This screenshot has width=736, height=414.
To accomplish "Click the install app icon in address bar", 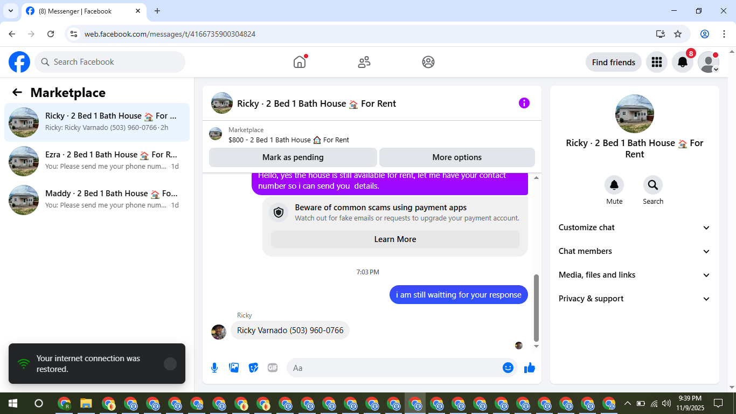I will pyautogui.click(x=661, y=34).
